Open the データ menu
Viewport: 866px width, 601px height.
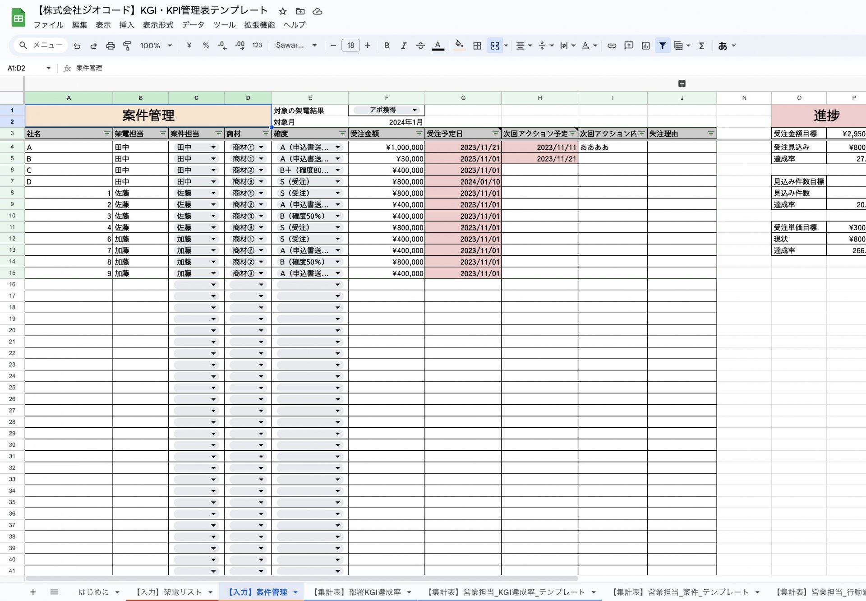pyautogui.click(x=193, y=25)
